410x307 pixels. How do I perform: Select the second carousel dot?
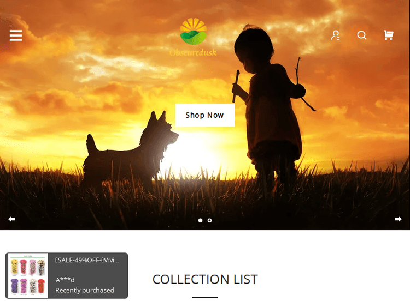click(x=209, y=220)
